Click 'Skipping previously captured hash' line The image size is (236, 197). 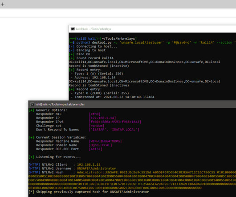pos(89,192)
